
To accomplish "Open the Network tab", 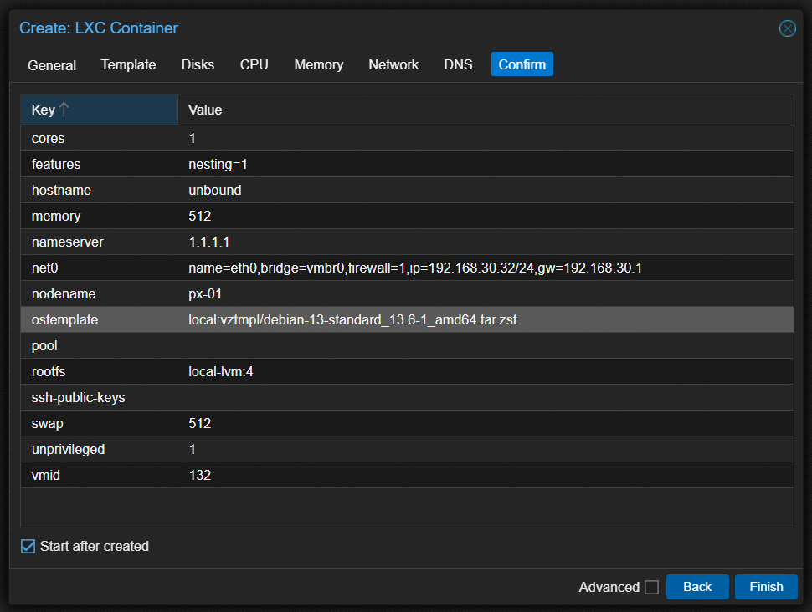I will point(393,64).
